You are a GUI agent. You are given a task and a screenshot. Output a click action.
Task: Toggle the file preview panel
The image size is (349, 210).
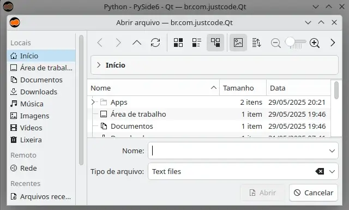click(x=238, y=43)
